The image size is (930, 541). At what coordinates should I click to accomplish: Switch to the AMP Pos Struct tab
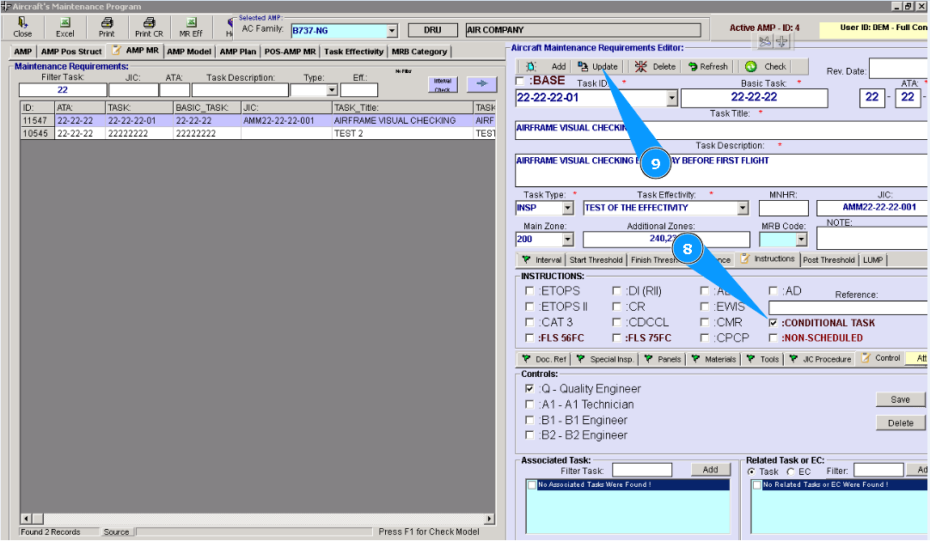[x=71, y=52]
